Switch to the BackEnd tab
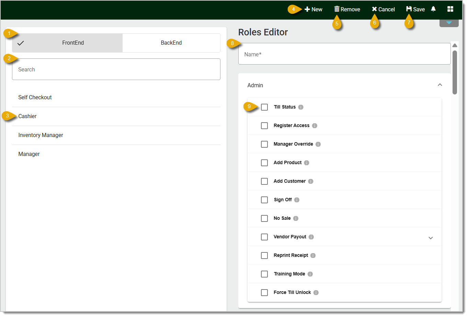468x317 pixels. point(171,43)
